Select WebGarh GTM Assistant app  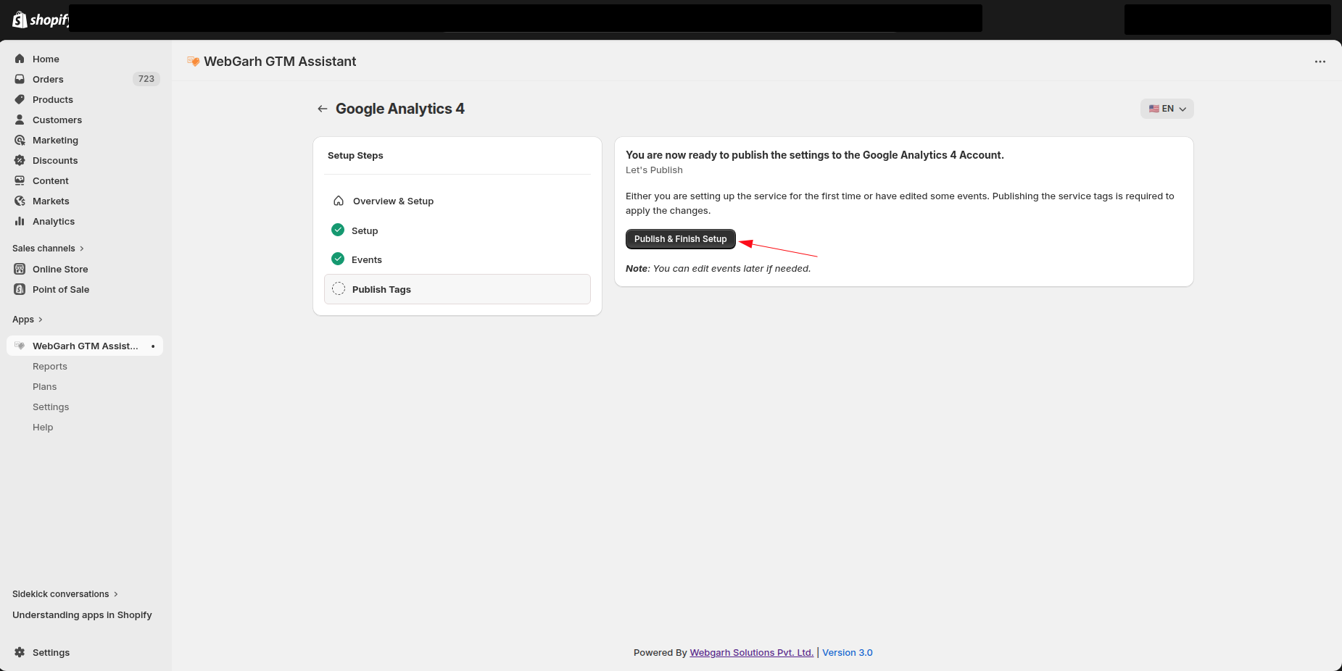point(85,346)
